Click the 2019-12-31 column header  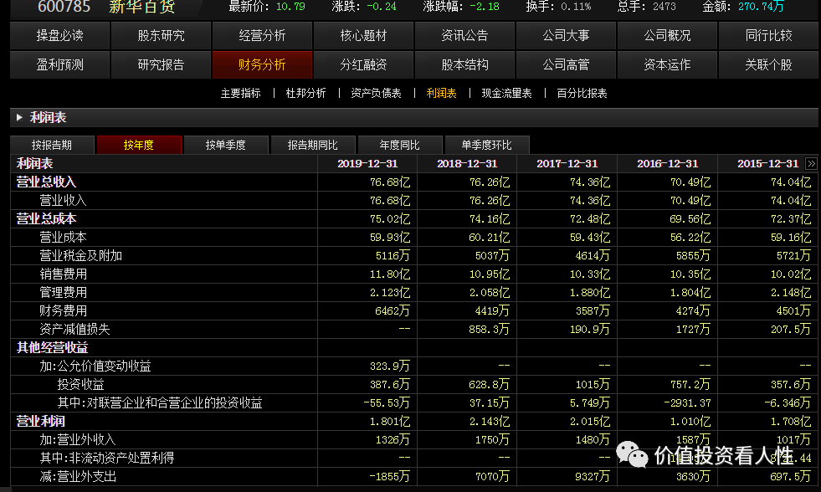pos(367,163)
